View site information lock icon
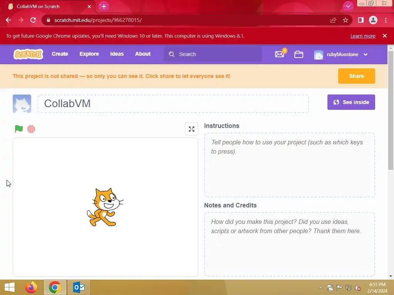Viewport: 394px width, 295px height. tap(48, 20)
